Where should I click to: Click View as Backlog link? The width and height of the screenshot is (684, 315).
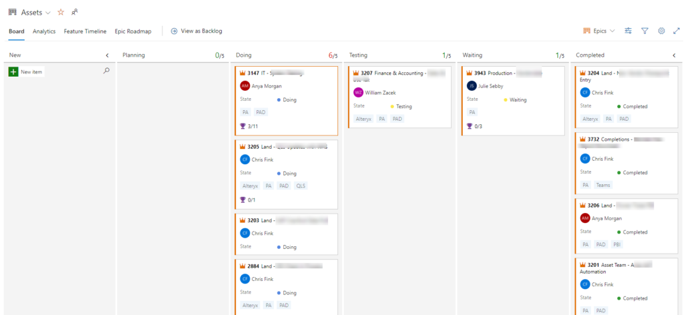point(196,31)
